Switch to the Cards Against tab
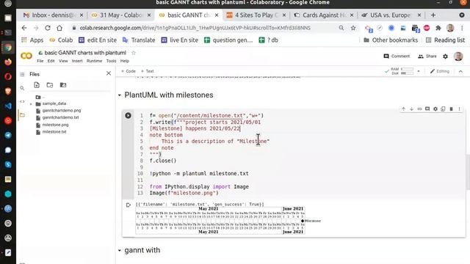The image size is (470, 264). (324, 15)
